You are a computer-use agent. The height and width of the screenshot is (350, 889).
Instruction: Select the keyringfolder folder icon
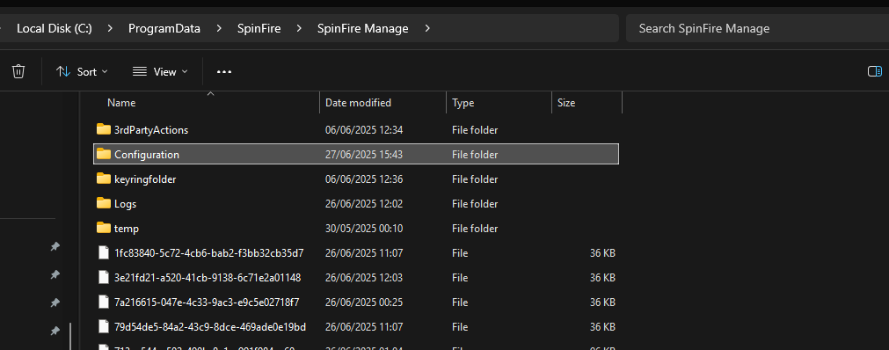coord(103,179)
